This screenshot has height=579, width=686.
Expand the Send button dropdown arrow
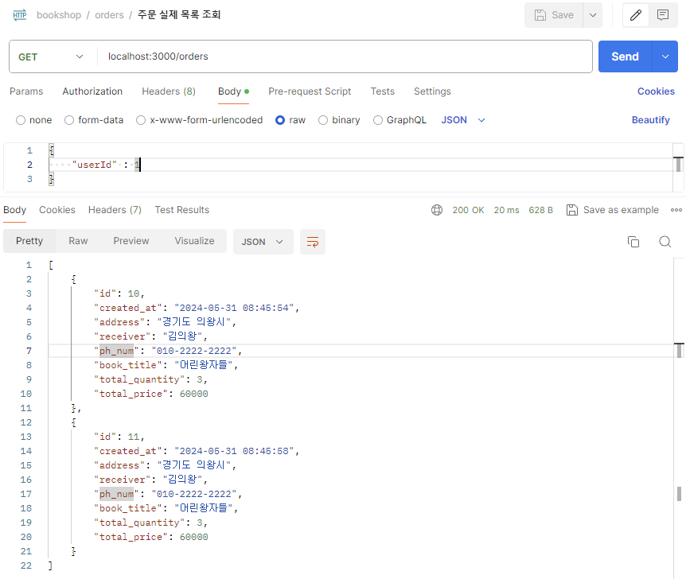(x=665, y=56)
